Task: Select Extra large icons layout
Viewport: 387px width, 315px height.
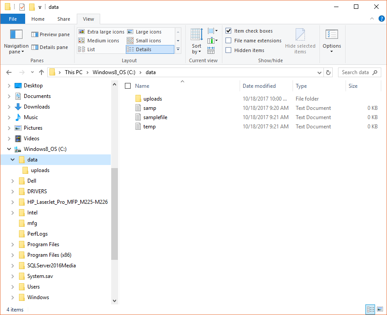Action: (x=101, y=32)
